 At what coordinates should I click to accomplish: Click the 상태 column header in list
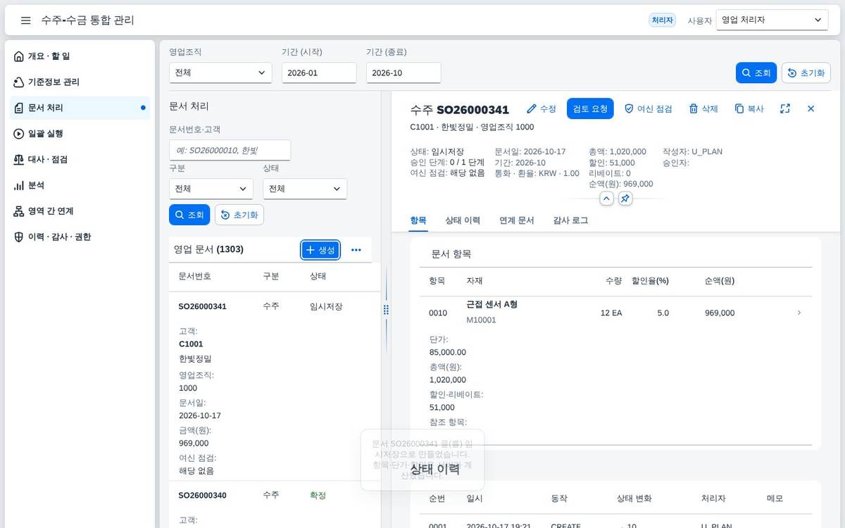pos(318,277)
